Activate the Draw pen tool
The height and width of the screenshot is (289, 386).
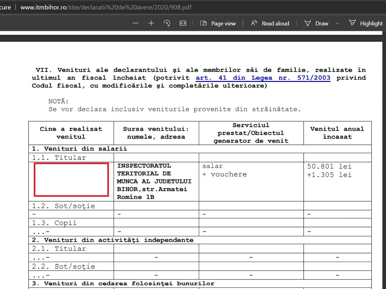(316, 23)
